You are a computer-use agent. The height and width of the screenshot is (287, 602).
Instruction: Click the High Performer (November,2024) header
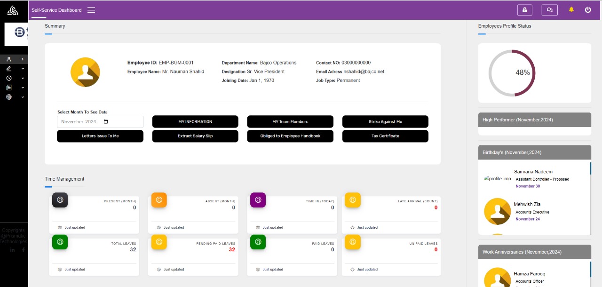click(535, 120)
